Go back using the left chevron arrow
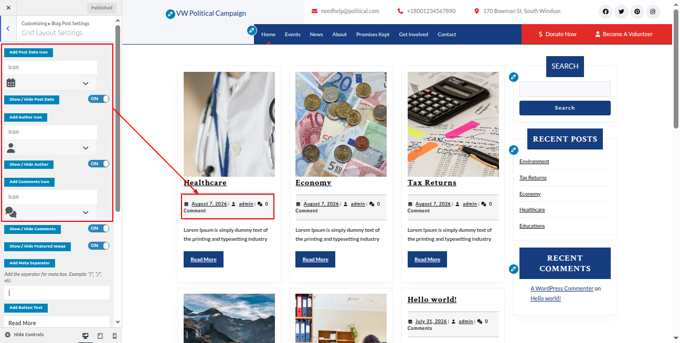This screenshot has width=680, height=343. click(8, 28)
